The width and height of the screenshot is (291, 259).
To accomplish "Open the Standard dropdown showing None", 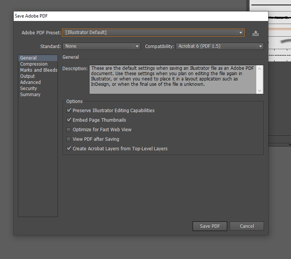I will (x=101, y=46).
